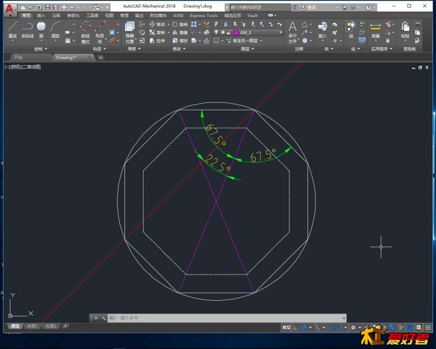
Task: Expand the Layers (图层) panel
Action: 247,49
